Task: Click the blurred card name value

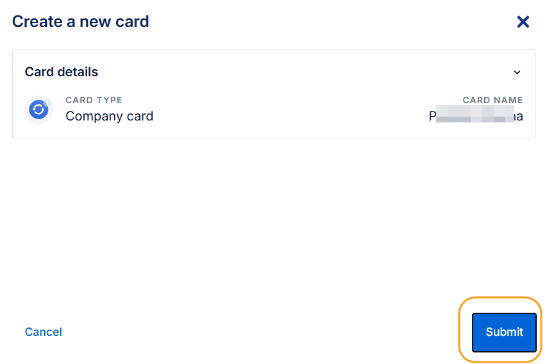Action: tap(475, 116)
